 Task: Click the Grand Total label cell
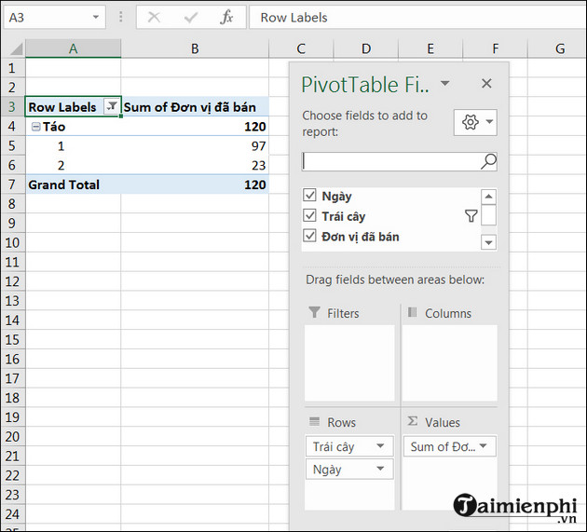click(74, 184)
